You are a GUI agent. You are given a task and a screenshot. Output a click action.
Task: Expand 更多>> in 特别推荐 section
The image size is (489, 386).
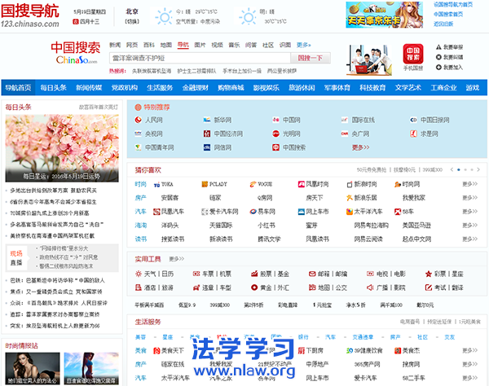pos(360,147)
